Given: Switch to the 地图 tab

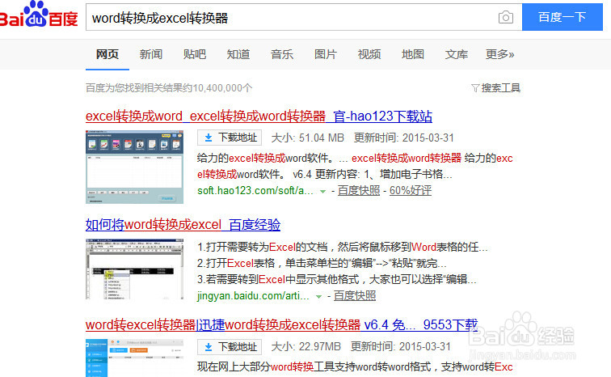Looking at the screenshot, I should point(413,54).
